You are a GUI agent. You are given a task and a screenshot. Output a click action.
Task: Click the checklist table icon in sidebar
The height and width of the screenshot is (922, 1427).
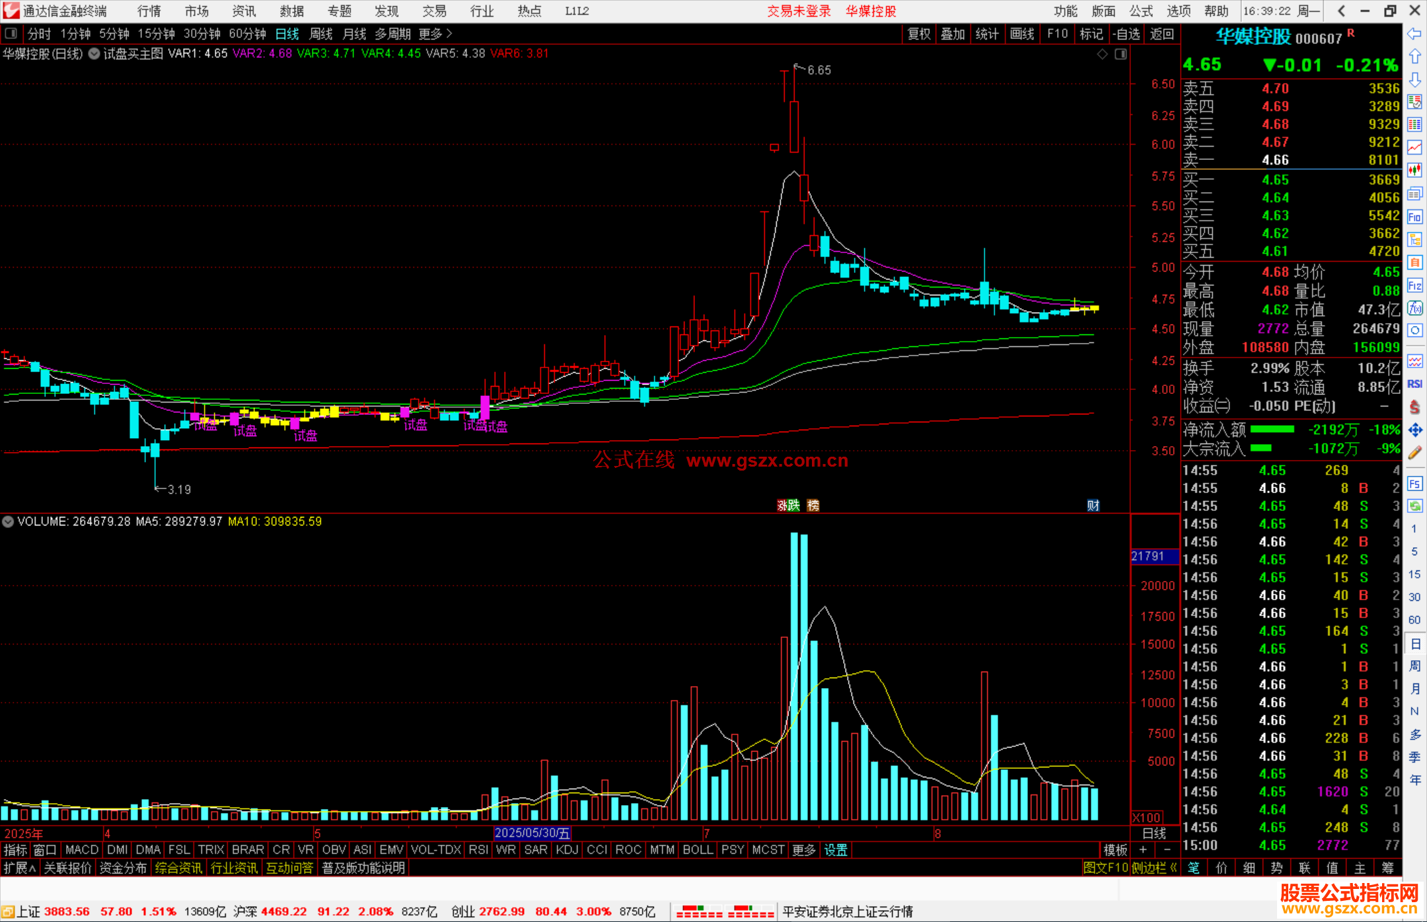pos(1414,102)
